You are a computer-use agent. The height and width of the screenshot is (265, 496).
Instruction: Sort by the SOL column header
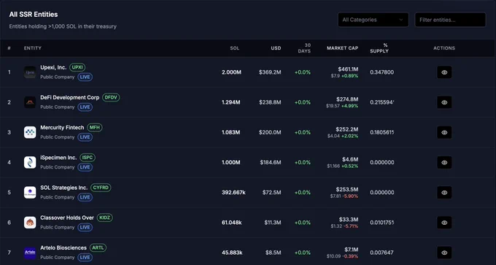235,48
